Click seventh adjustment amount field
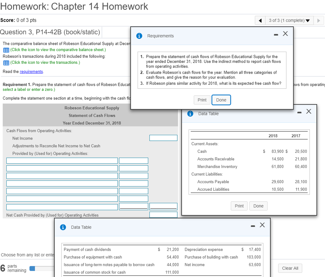The height and width of the screenshot is (277, 325). pyautogui.click(x=134, y=206)
